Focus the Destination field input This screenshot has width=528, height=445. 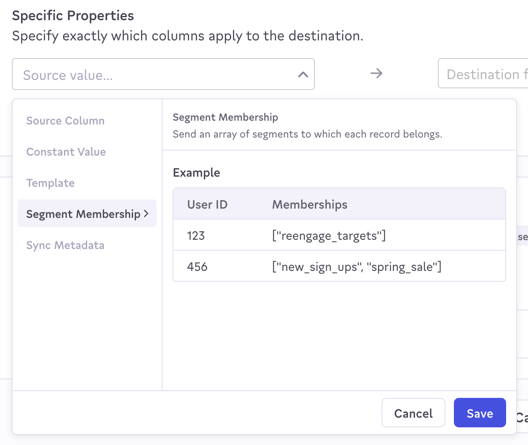484,74
